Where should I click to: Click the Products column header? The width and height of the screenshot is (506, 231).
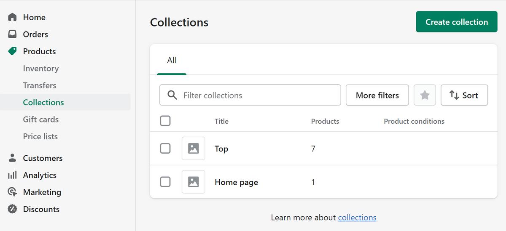click(325, 121)
